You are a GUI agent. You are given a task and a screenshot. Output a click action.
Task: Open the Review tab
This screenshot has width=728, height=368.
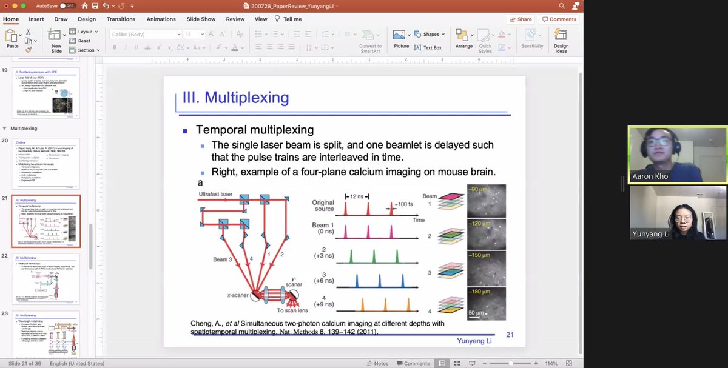pos(235,19)
